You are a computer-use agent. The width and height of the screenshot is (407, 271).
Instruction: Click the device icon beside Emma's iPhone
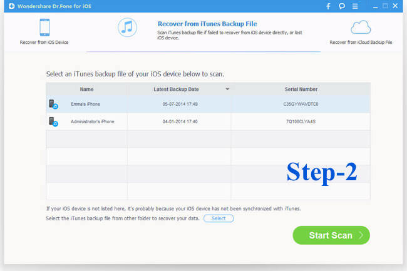coord(53,104)
